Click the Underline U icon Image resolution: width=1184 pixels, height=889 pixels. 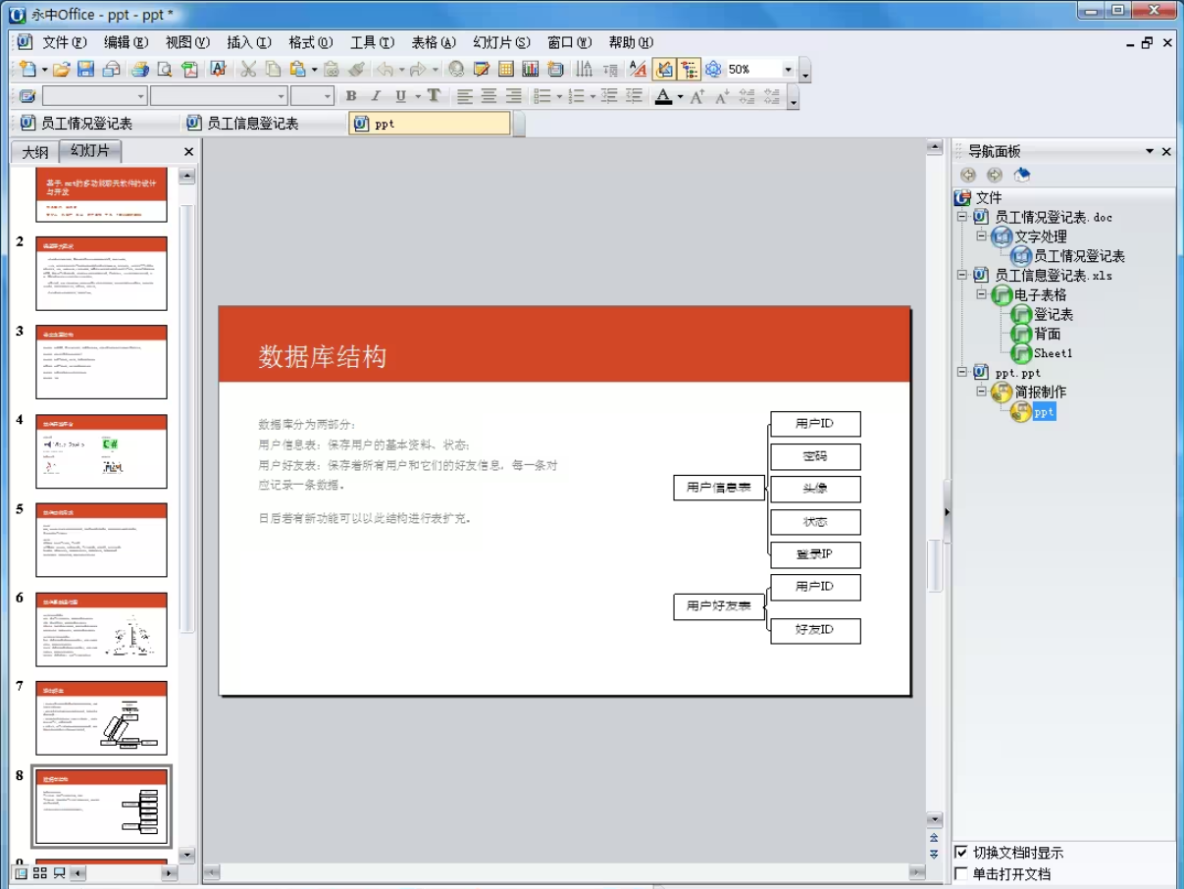400,96
